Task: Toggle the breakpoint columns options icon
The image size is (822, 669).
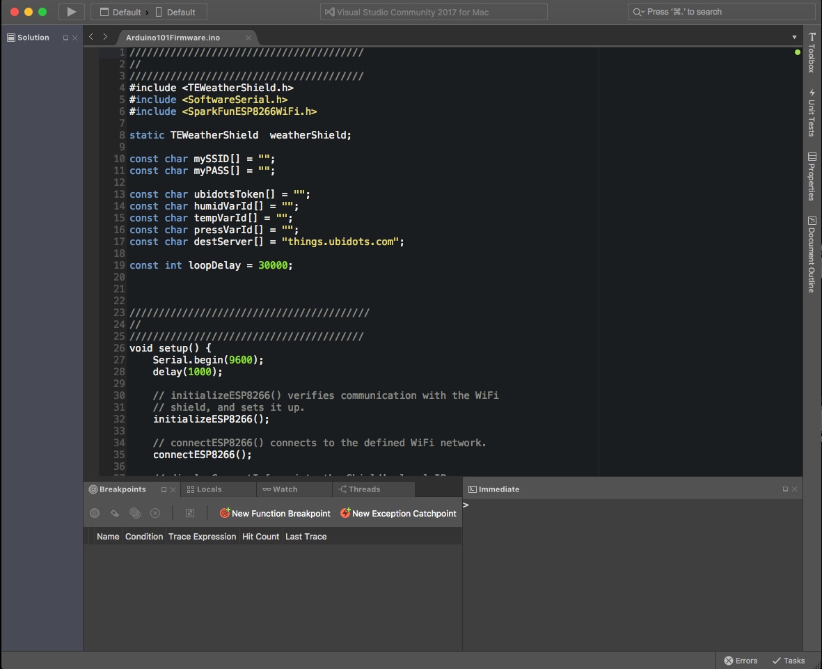Action: coord(189,513)
